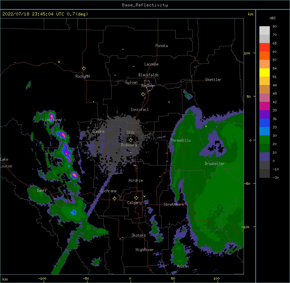
Task: Click the Olds label
Action: click(x=131, y=132)
